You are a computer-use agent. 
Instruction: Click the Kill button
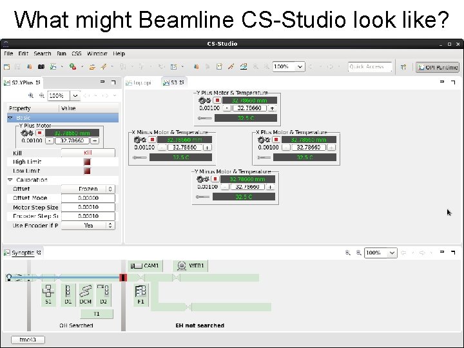point(88,153)
